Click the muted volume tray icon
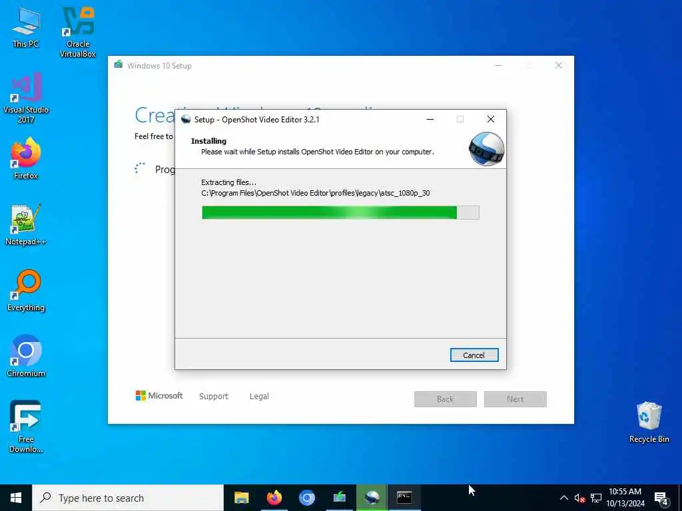The height and width of the screenshot is (511, 682). (x=579, y=498)
